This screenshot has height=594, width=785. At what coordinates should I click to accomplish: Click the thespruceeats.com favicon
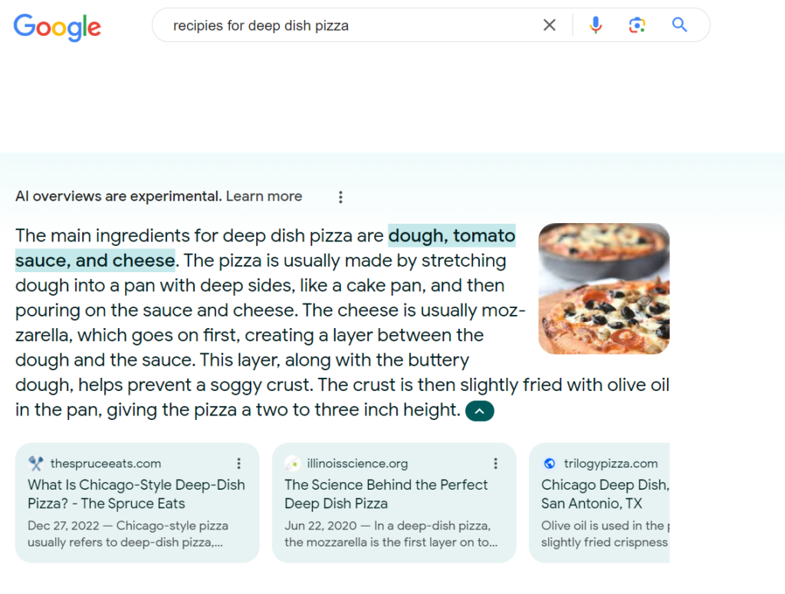(36, 463)
